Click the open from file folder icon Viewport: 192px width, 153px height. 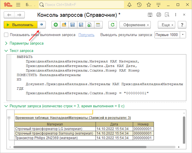coord(64,25)
